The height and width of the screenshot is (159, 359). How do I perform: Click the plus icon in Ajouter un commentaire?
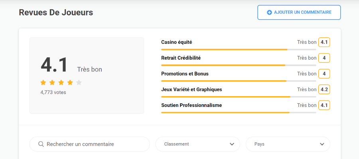click(269, 12)
